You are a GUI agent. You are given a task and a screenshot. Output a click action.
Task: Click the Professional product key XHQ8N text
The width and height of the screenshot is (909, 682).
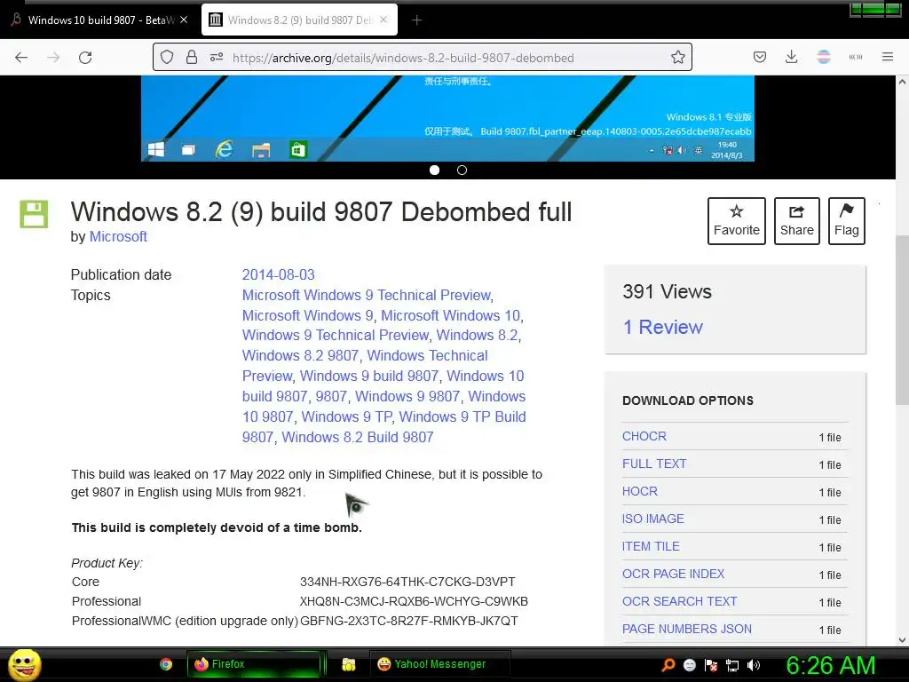click(414, 601)
